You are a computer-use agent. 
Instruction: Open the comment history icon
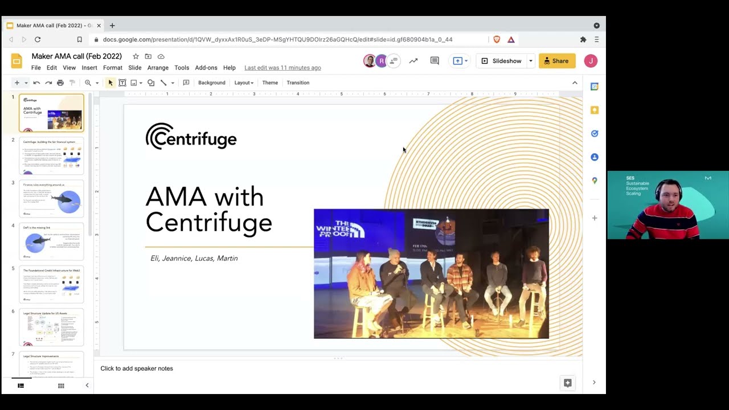(435, 61)
